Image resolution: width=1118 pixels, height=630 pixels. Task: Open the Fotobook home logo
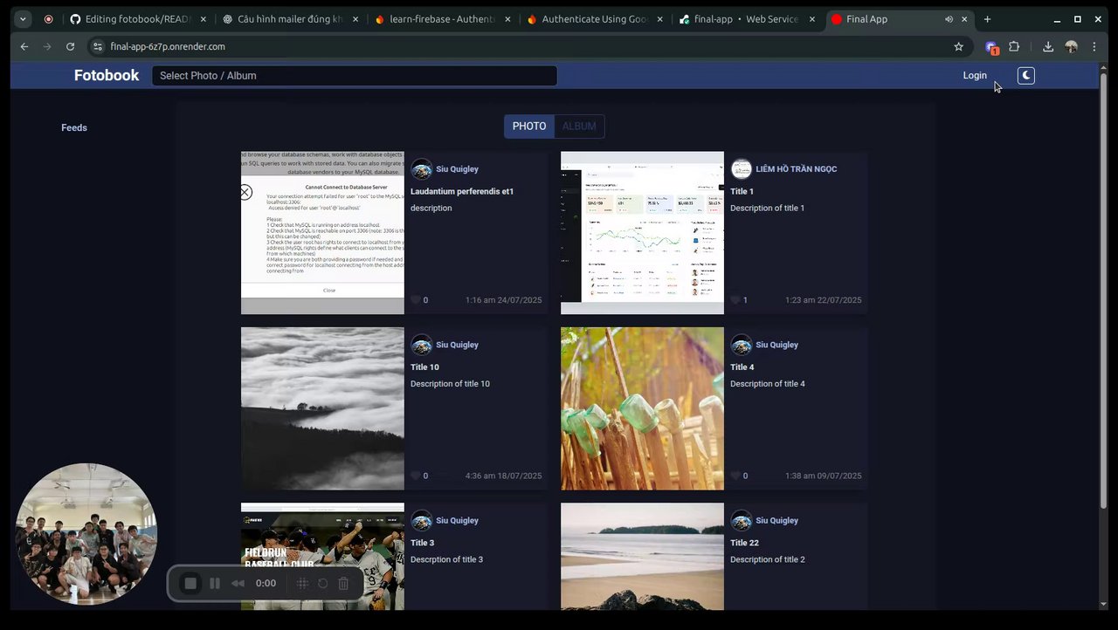pyautogui.click(x=107, y=76)
